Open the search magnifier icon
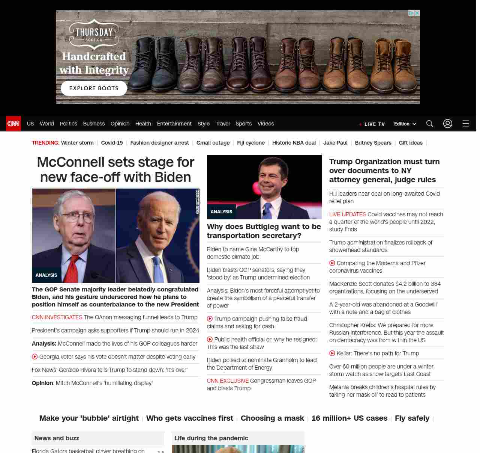The height and width of the screenshot is (453, 480). 430,124
